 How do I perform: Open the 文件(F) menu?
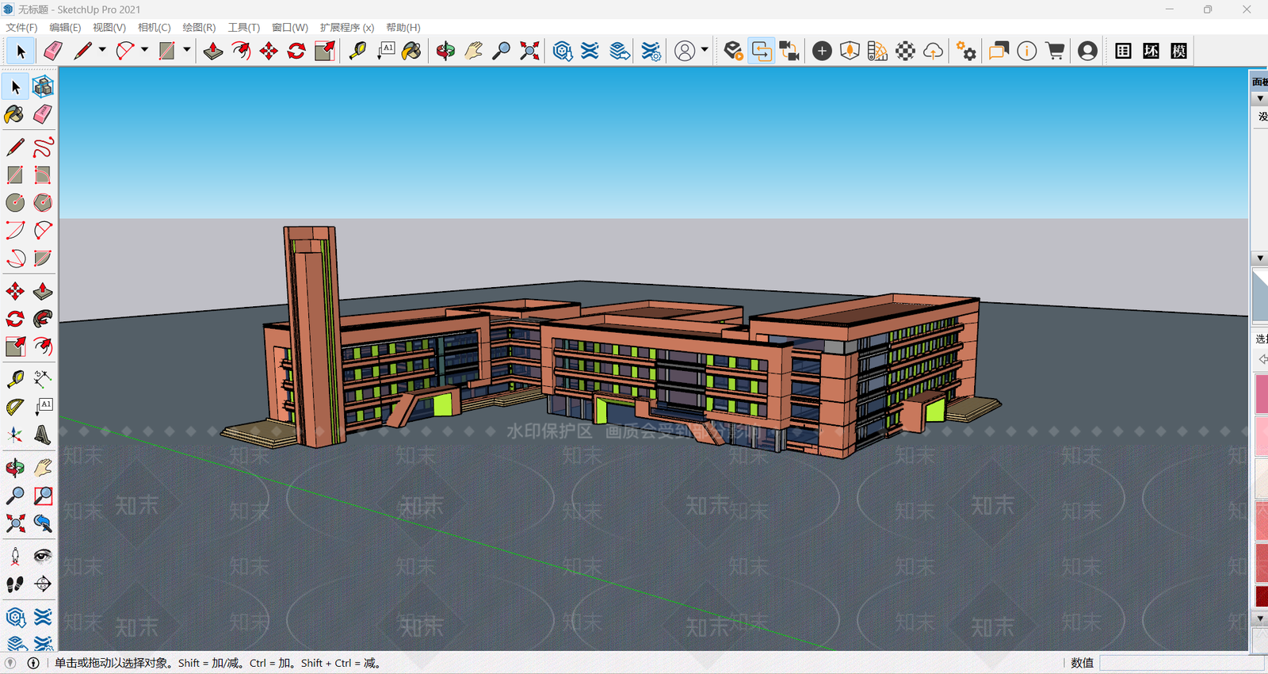[x=21, y=27]
